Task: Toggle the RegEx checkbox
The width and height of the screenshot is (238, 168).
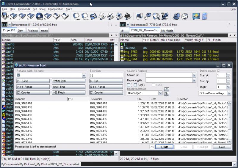Action: tap(135, 85)
